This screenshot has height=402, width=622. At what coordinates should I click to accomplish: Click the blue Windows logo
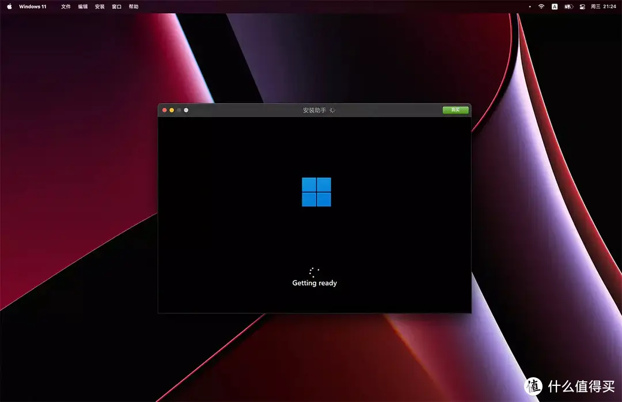(317, 192)
